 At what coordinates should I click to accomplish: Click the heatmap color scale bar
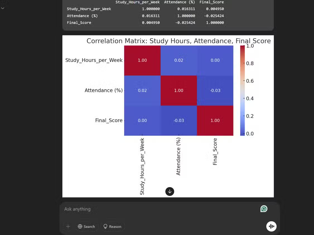[x=242, y=90]
